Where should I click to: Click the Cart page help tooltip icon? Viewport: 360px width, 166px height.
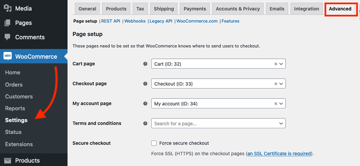coord(145,64)
